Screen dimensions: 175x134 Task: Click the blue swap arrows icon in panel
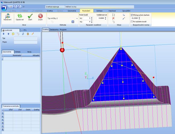pos(23,34)
